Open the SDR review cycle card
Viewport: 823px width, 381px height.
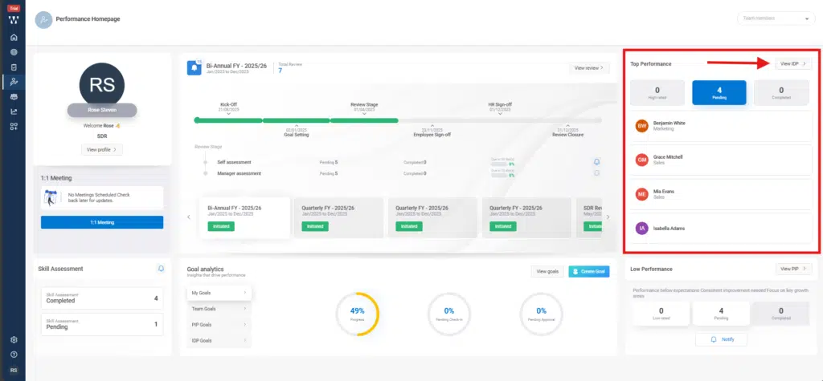(589, 217)
